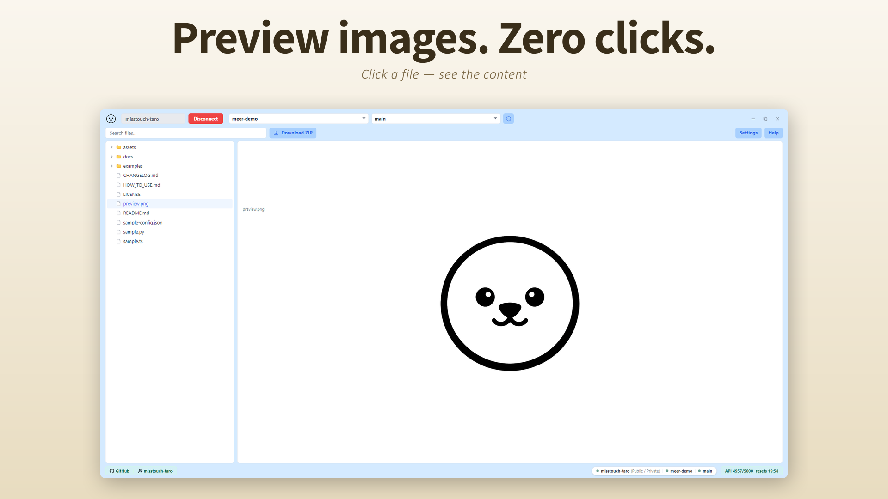The image size is (888, 499).
Task: Click the download arrow icon
Action: (276, 133)
